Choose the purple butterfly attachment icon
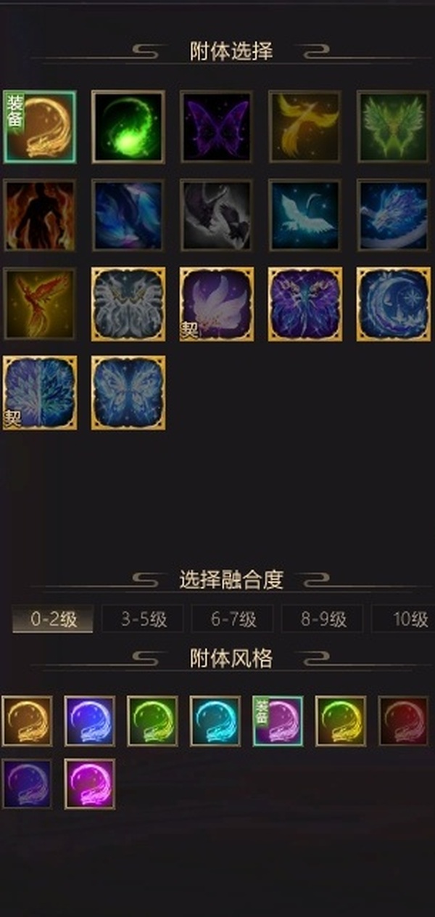Image resolution: width=435 pixels, height=917 pixels. pos(216,126)
